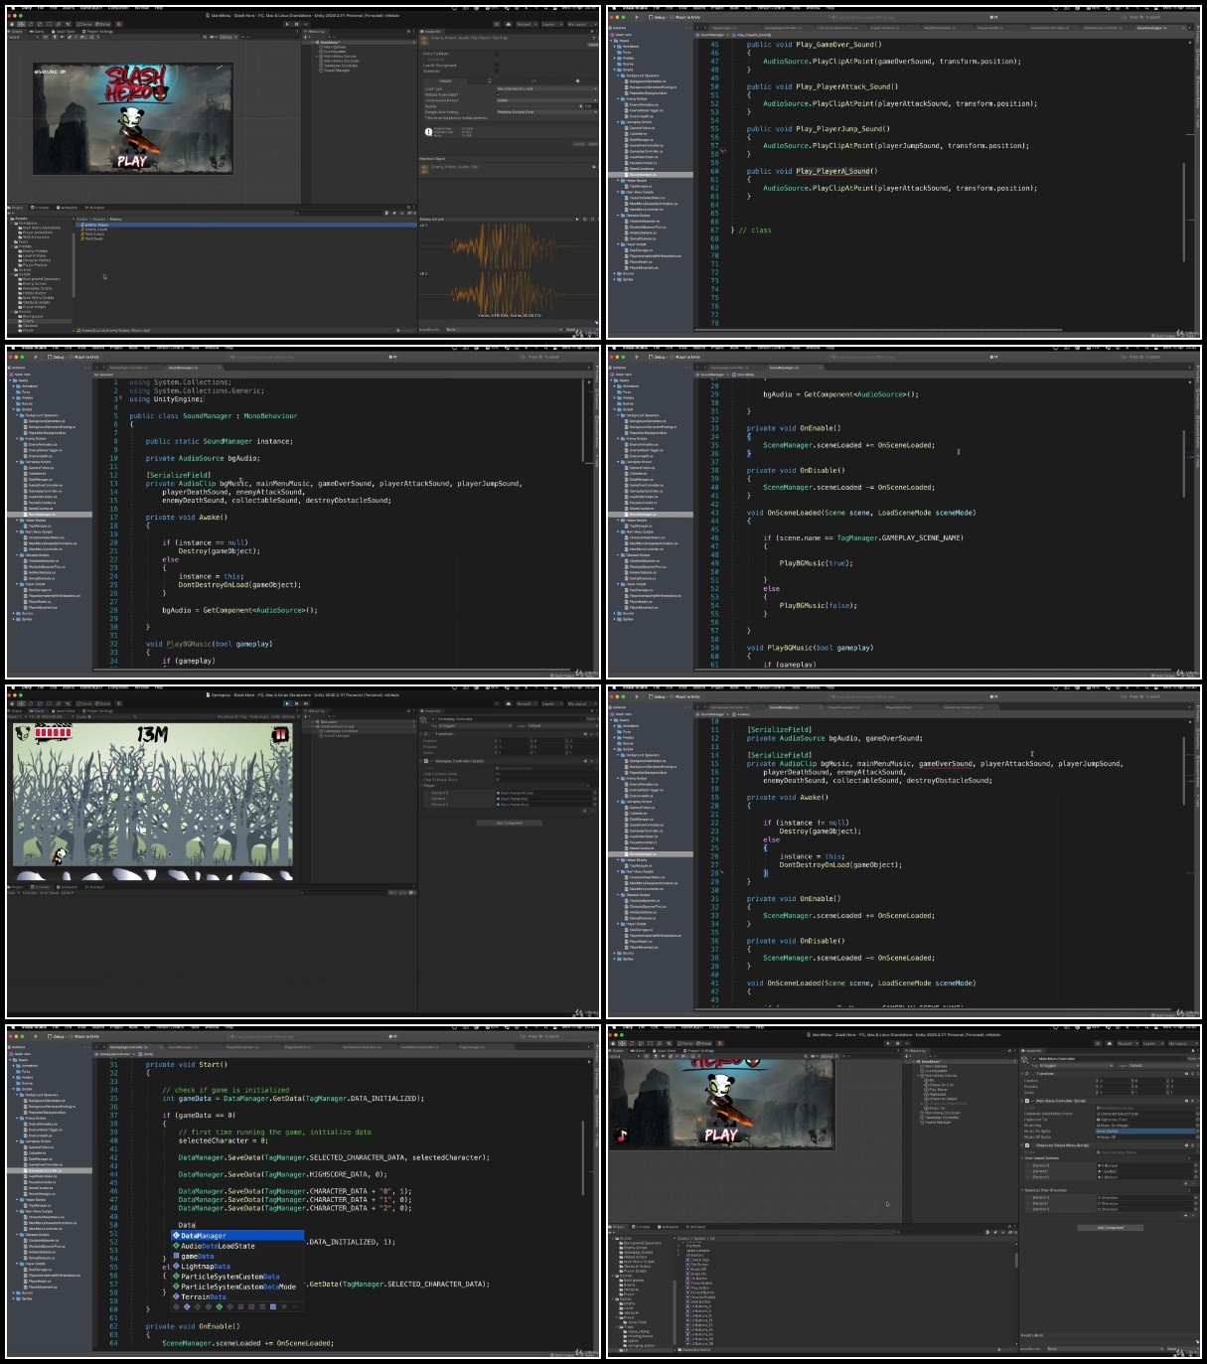1207x1364 pixels.
Task: Toggle Preload Audio Data checkbox
Action: coord(498,94)
